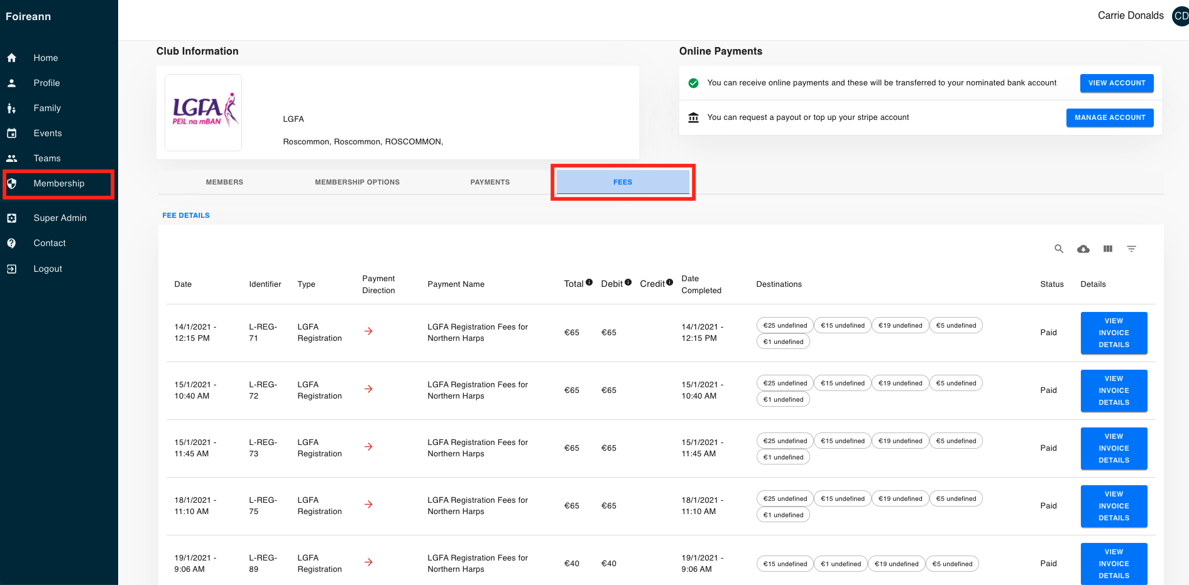Click info icon beside Debit header
The width and height of the screenshot is (1189, 585).
(x=628, y=282)
